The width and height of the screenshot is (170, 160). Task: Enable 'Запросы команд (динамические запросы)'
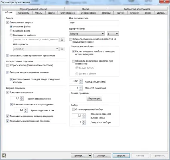point(8,65)
